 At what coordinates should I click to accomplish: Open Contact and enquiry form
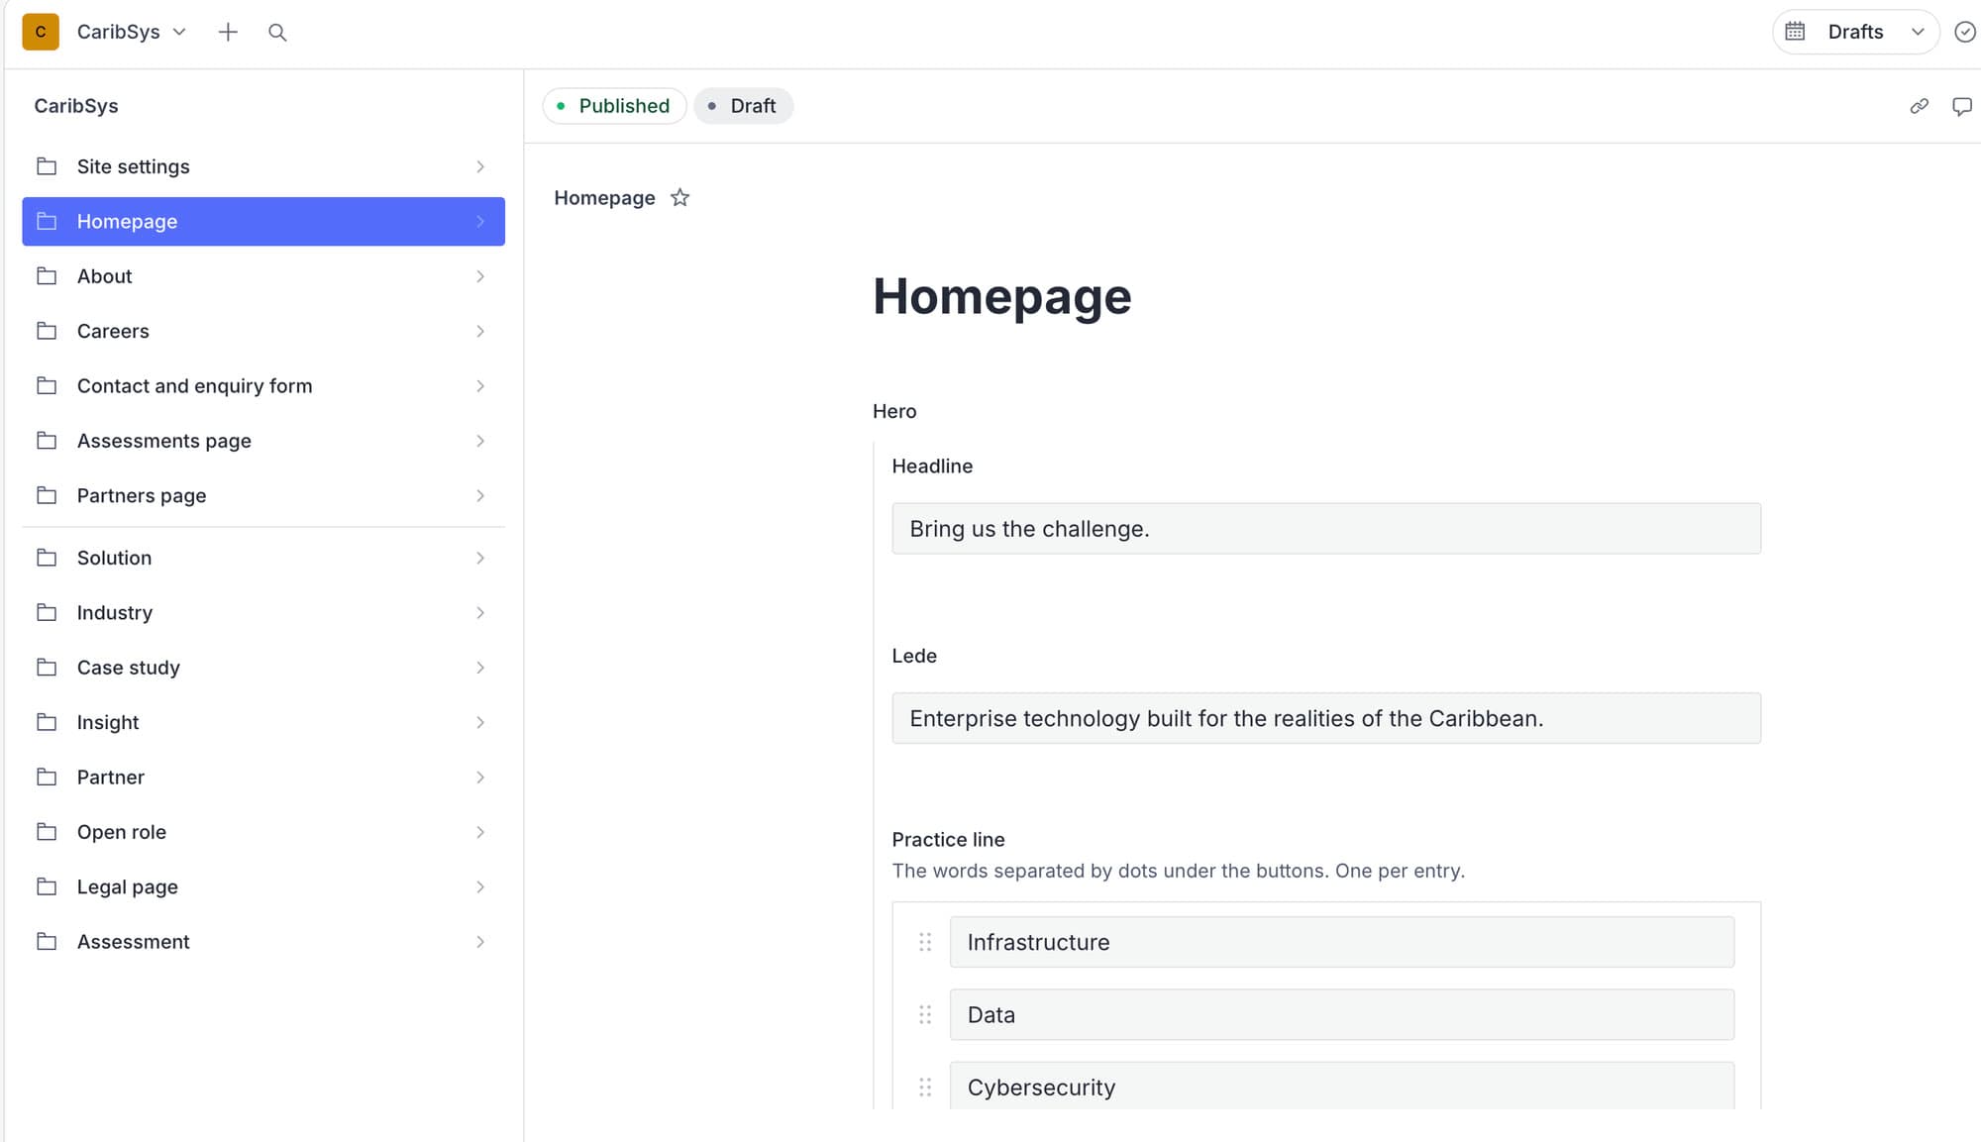[x=263, y=386]
